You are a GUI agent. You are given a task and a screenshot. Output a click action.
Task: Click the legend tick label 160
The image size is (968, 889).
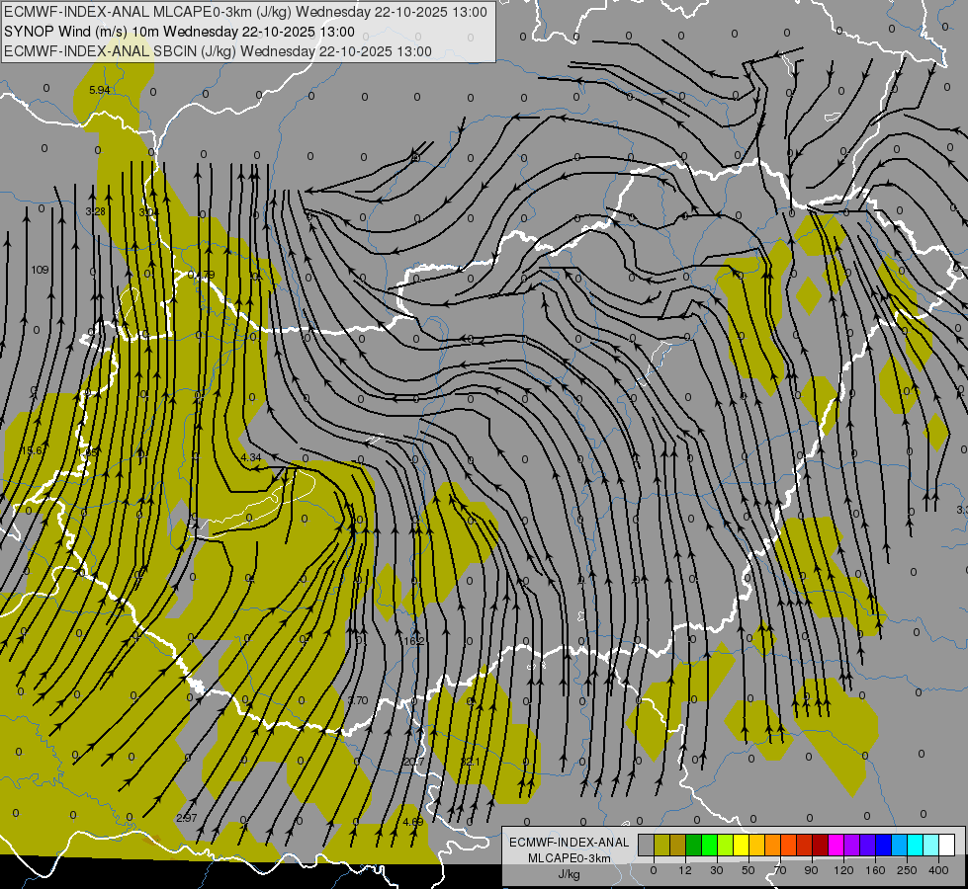875,870
